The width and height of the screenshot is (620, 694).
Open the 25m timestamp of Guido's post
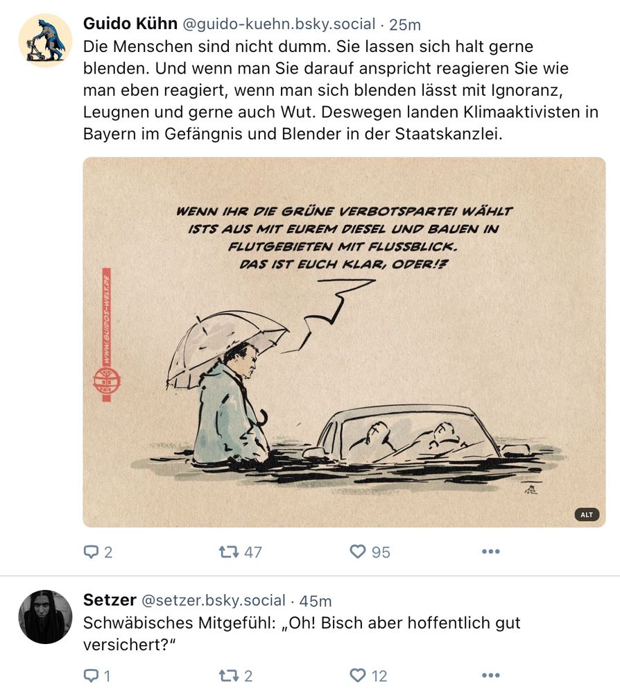[x=404, y=25]
